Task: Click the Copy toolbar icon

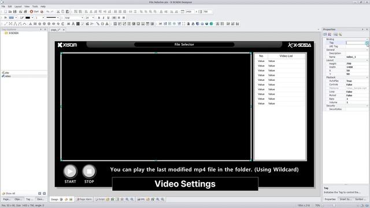Action: click(x=63, y=12)
